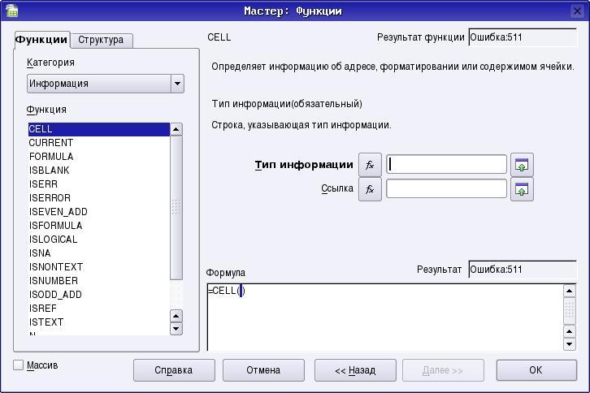Select ISREF in function list

point(99,309)
